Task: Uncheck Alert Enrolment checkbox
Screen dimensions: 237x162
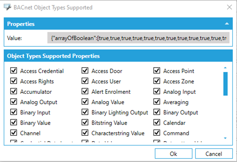Action: tap(85, 92)
